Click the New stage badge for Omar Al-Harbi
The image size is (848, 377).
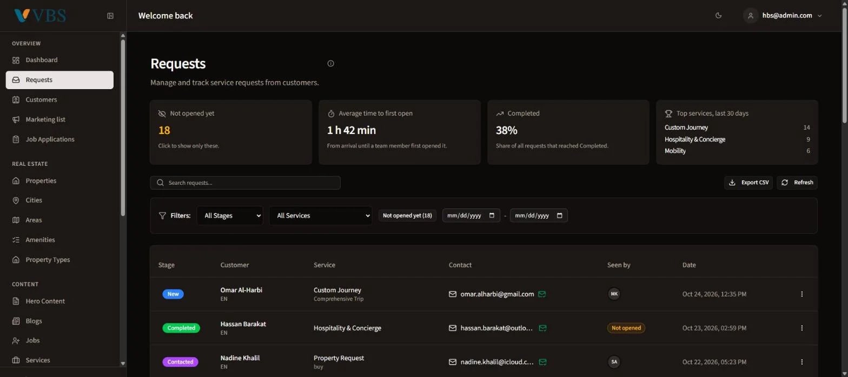(x=173, y=294)
